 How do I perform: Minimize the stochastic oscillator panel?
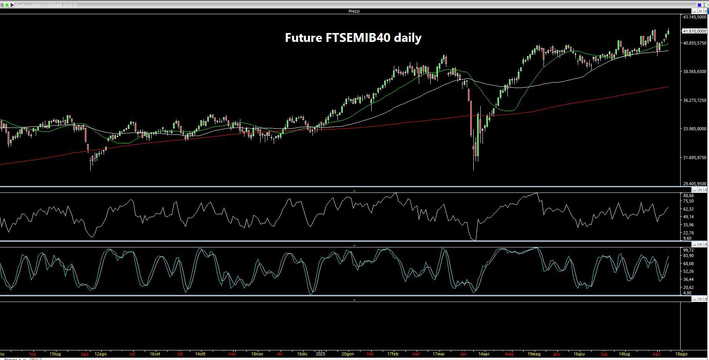click(x=694, y=244)
